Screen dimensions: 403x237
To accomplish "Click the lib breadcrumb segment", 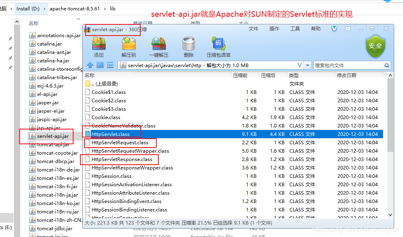I will pyautogui.click(x=113, y=9).
